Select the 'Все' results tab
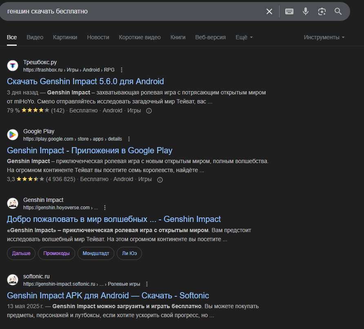The height and width of the screenshot is (329, 364). coord(12,37)
